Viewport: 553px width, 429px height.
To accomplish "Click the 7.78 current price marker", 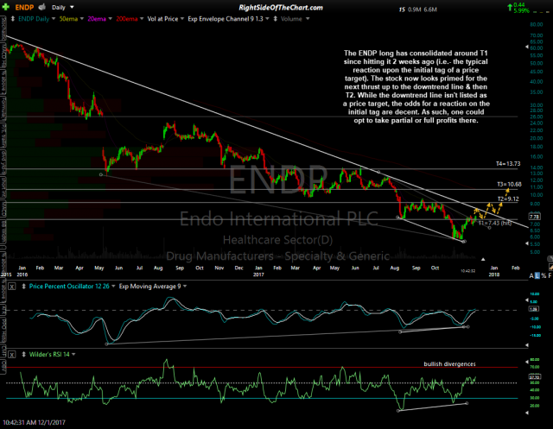I will [535, 217].
